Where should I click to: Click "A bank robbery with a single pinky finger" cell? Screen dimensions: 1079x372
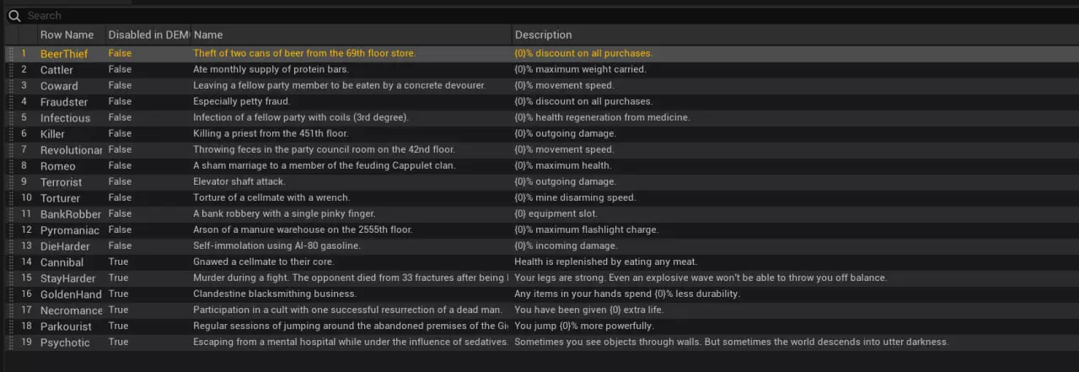(284, 214)
